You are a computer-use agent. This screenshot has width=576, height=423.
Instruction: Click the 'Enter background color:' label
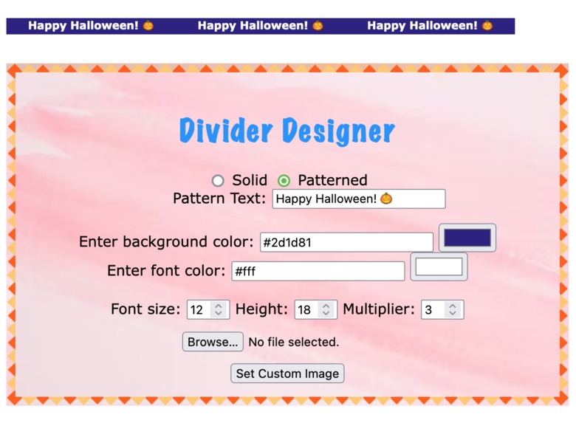166,241
